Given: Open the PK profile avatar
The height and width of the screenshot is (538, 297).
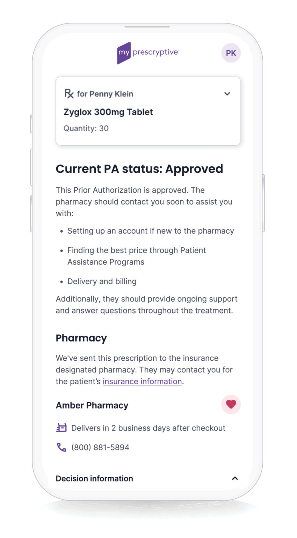Looking at the screenshot, I should click(x=231, y=53).
